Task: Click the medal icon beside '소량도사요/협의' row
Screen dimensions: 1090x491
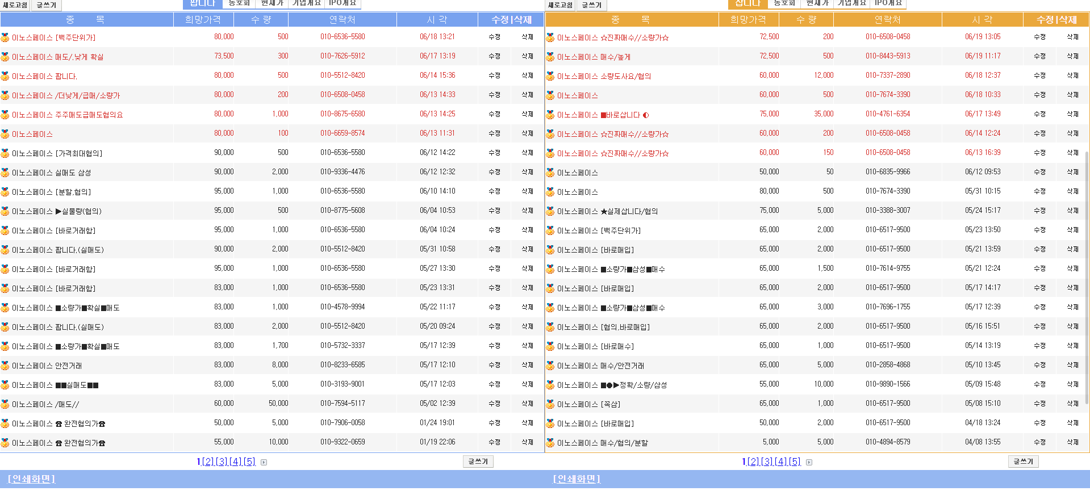Action: tap(550, 76)
